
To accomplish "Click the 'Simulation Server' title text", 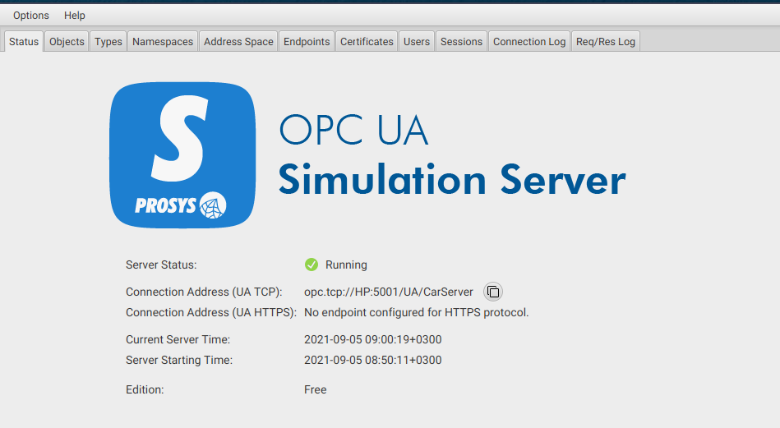I will click(x=452, y=179).
